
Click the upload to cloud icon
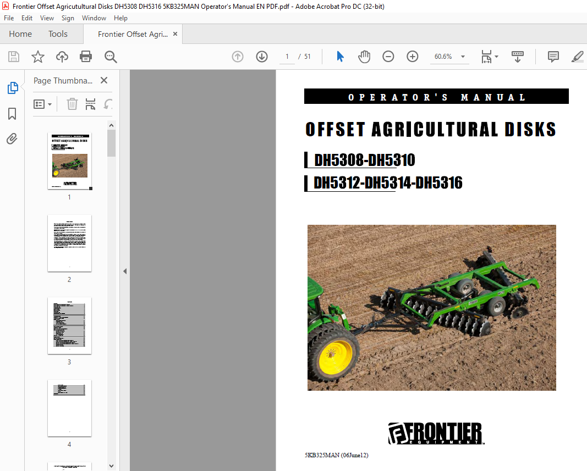62,57
